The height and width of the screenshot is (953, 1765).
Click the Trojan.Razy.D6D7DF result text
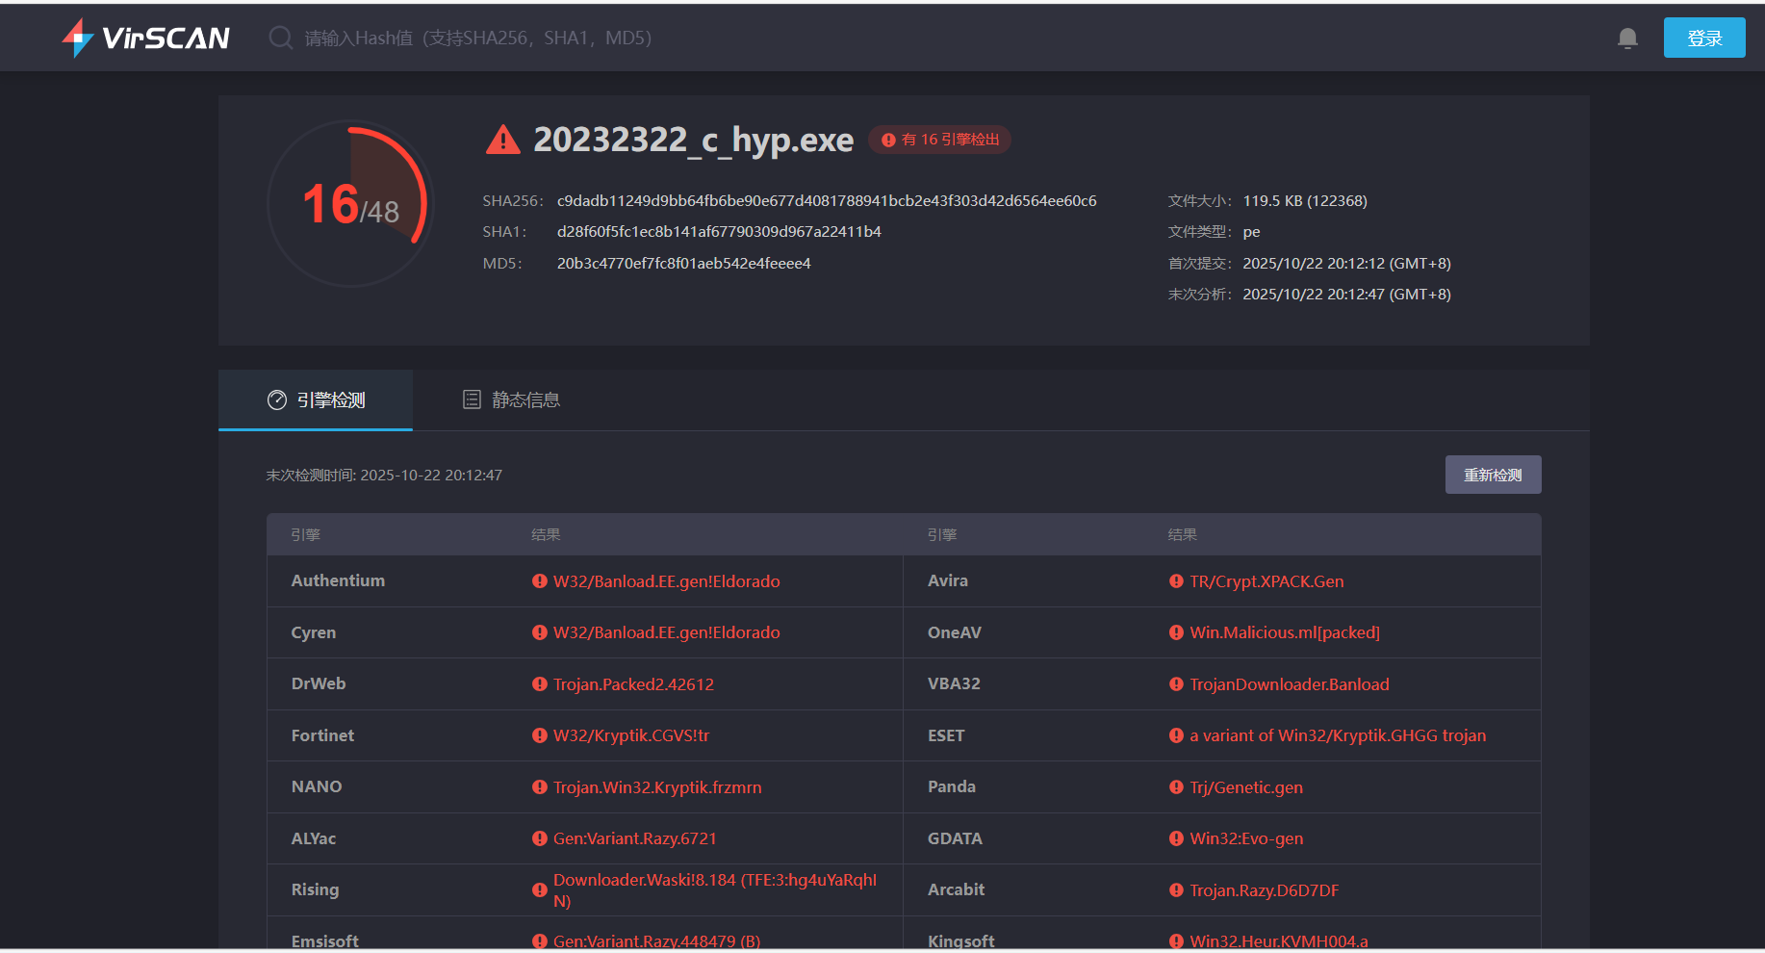point(1265,890)
